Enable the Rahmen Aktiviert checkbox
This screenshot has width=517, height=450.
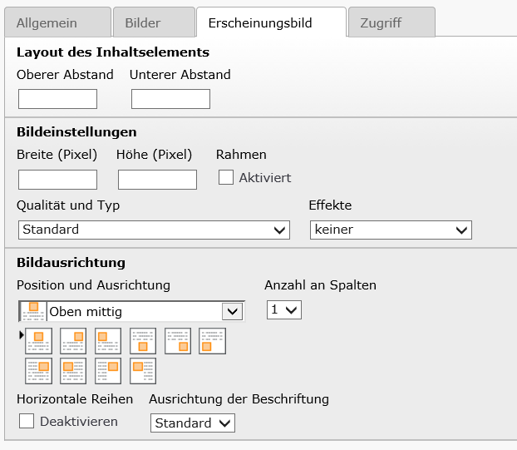[x=226, y=177]
